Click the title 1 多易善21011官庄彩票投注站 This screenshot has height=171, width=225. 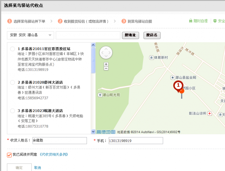coord(44,49)
